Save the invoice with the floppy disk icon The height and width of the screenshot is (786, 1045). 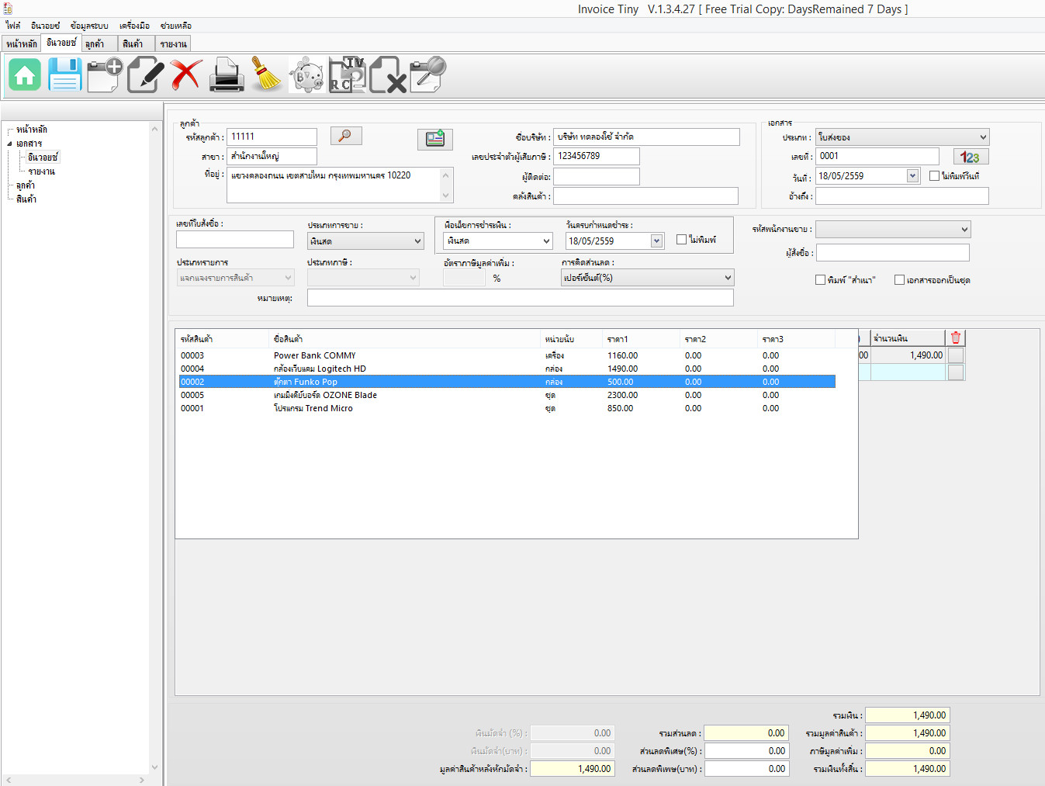[65, 75]
